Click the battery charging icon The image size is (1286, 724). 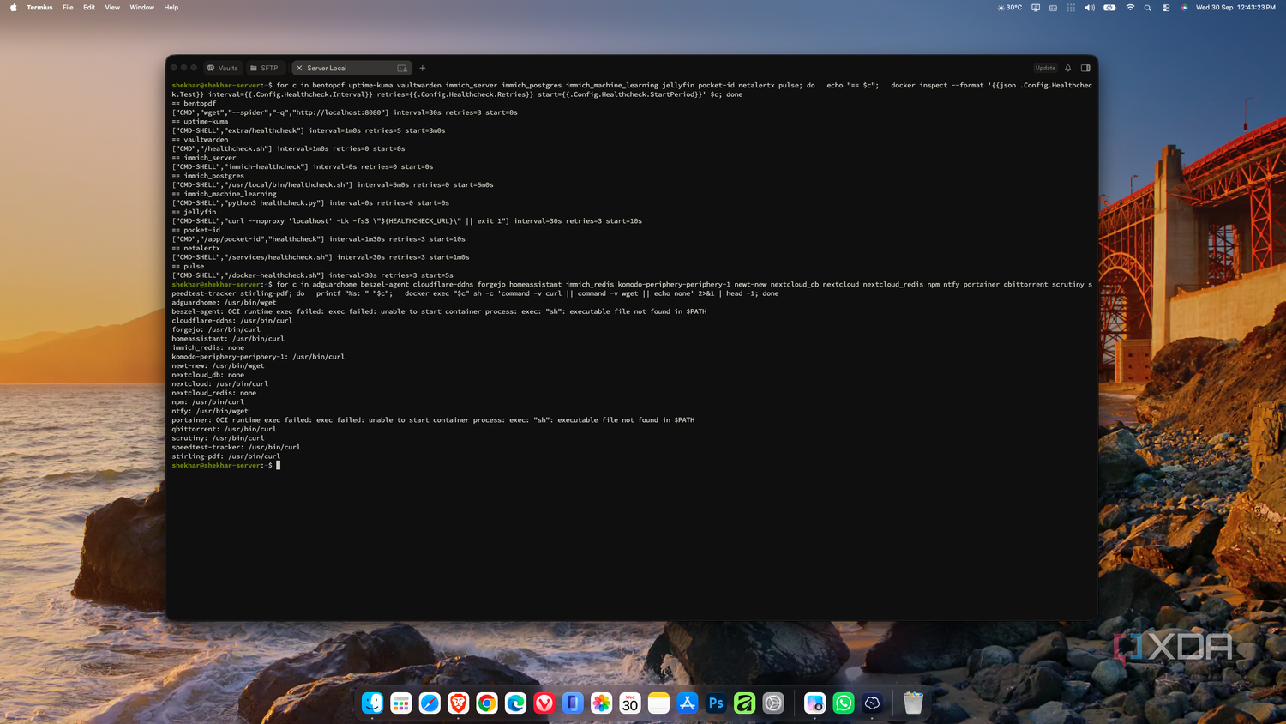(x=1109, y=7)
